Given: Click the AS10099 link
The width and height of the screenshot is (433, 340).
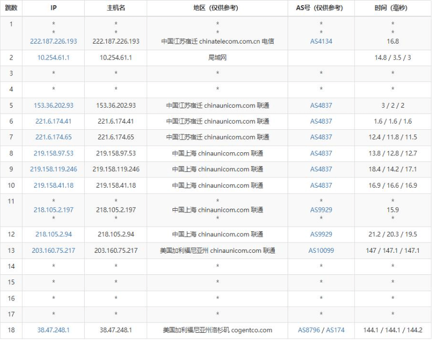Looking at the screenshot, I should click(321, 251).
